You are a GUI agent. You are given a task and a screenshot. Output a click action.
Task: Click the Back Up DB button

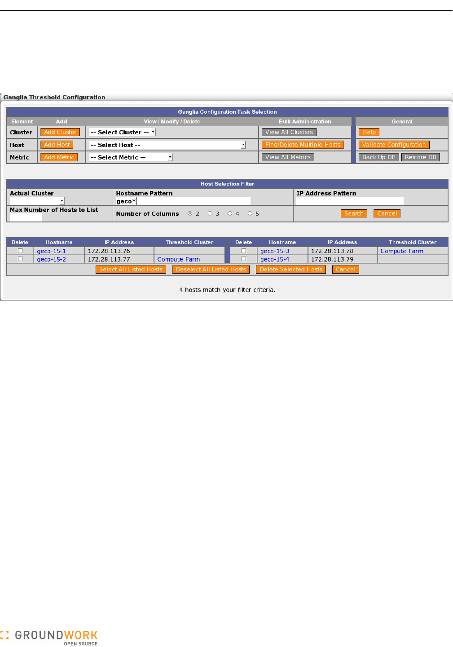coord(379,157)
